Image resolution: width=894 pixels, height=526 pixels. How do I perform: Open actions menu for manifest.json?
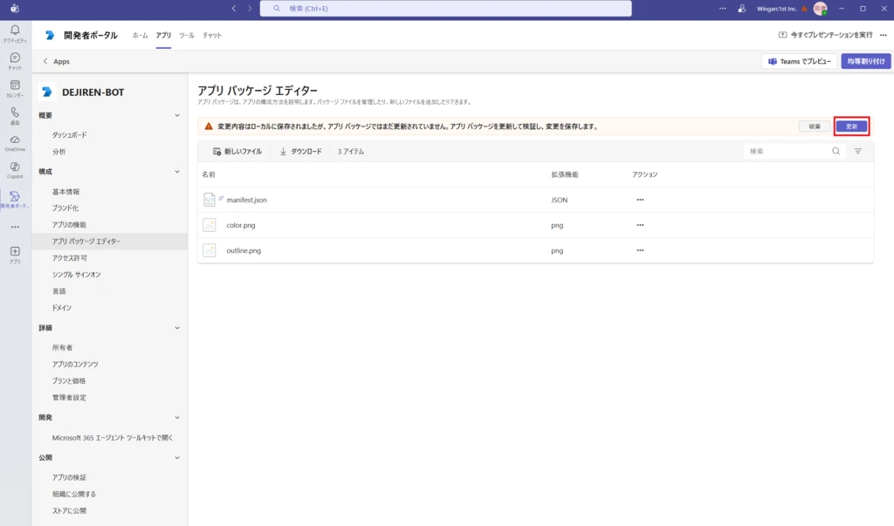(x=640, y=200)
